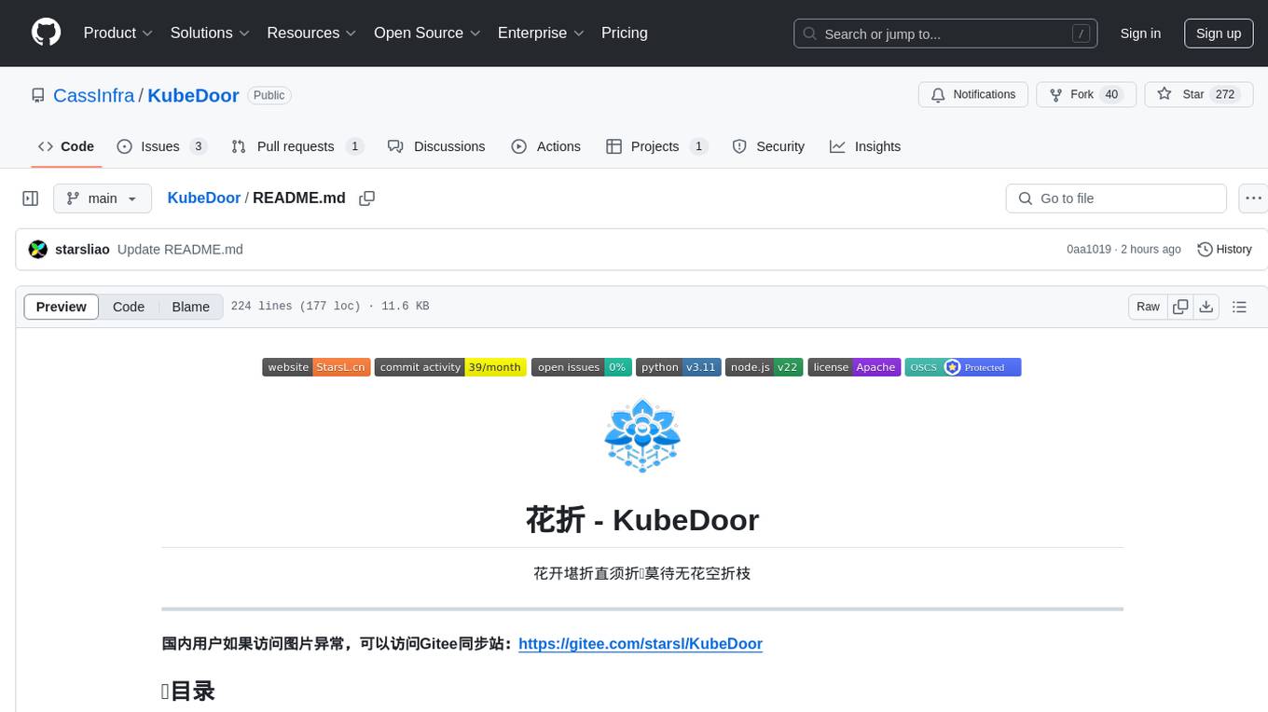
Task: Click the commit activity 39/month badge
Action: 451,367
